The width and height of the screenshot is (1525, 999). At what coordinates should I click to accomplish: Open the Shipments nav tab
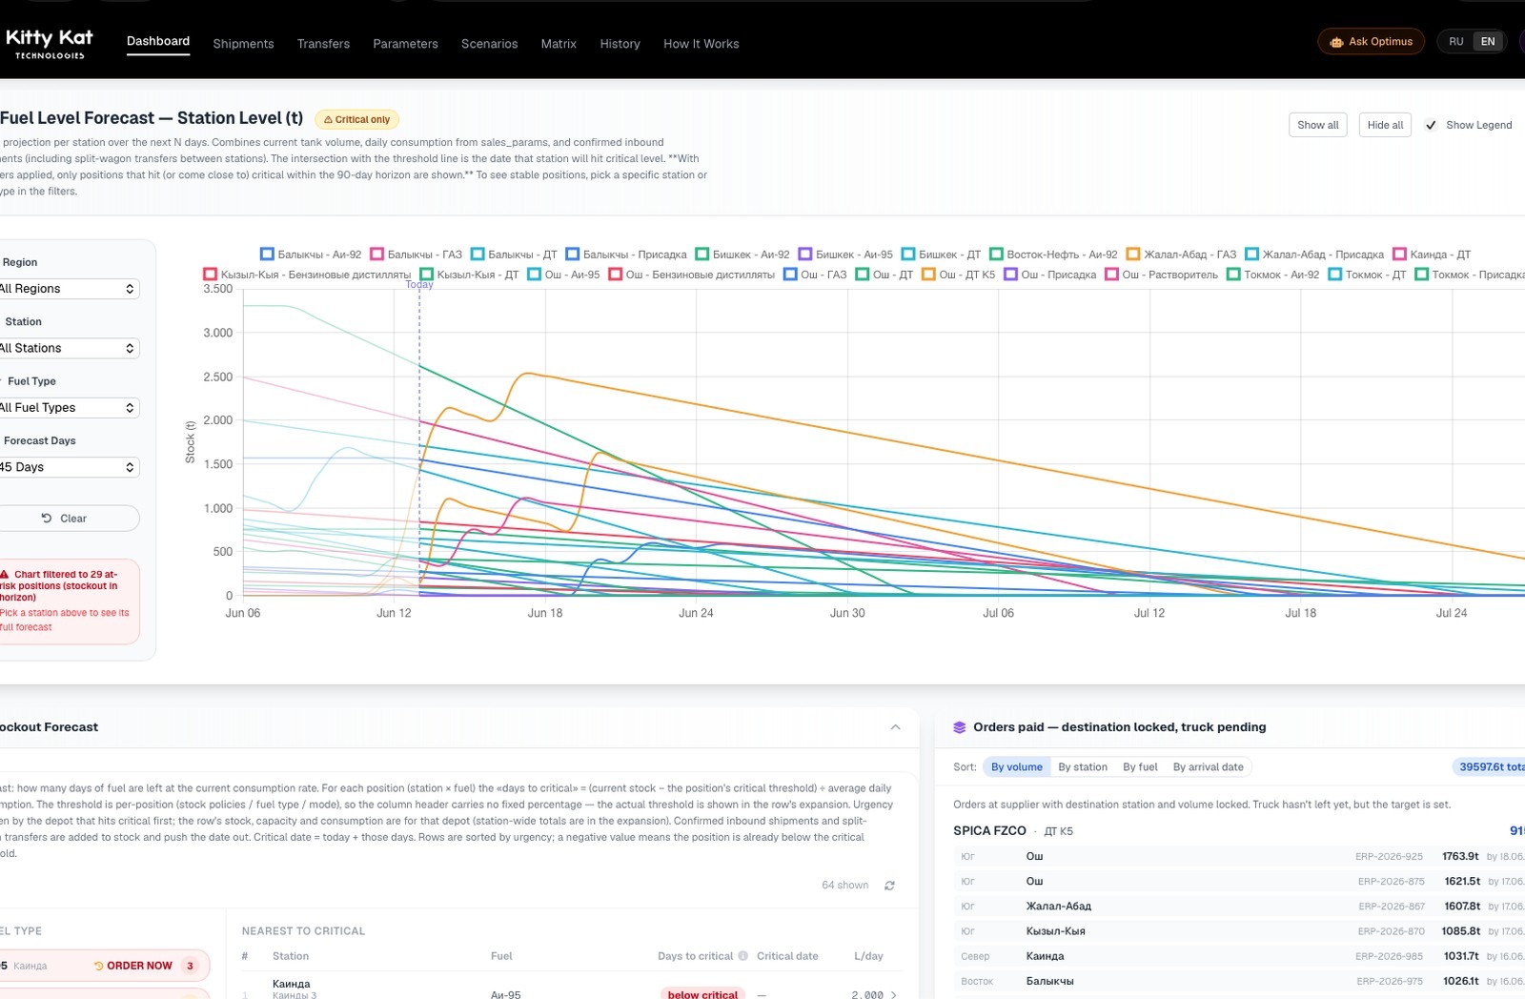pyautogui.click(x=243, y=44)
